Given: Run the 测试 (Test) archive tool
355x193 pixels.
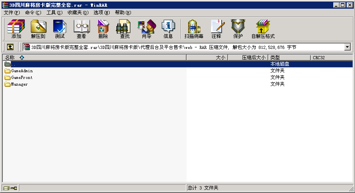Looking at the screenshot, I should point(60,29).
